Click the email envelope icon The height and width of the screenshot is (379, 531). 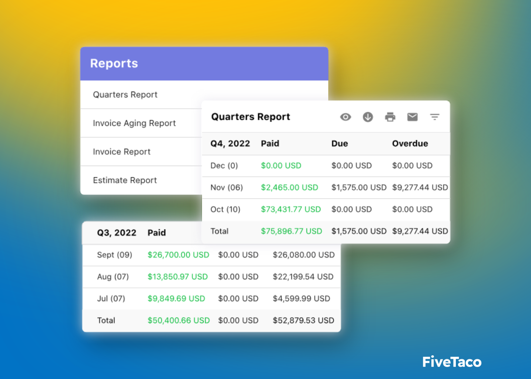pyautogui.click(x=413, y=117)
